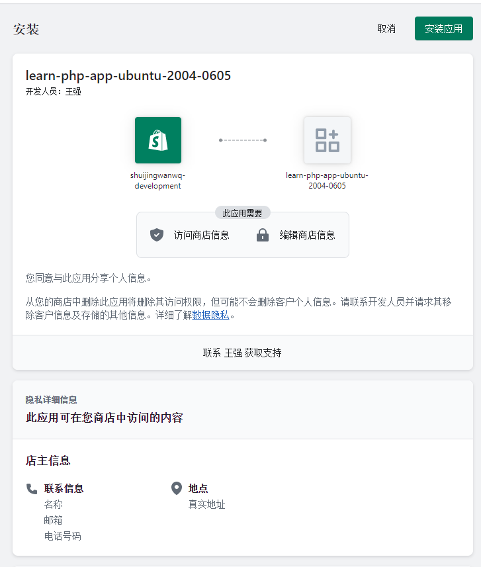Click the phone icon next to 联系信息
The image size is (481, 567).
pyautogui.click(x=32, y=488)
